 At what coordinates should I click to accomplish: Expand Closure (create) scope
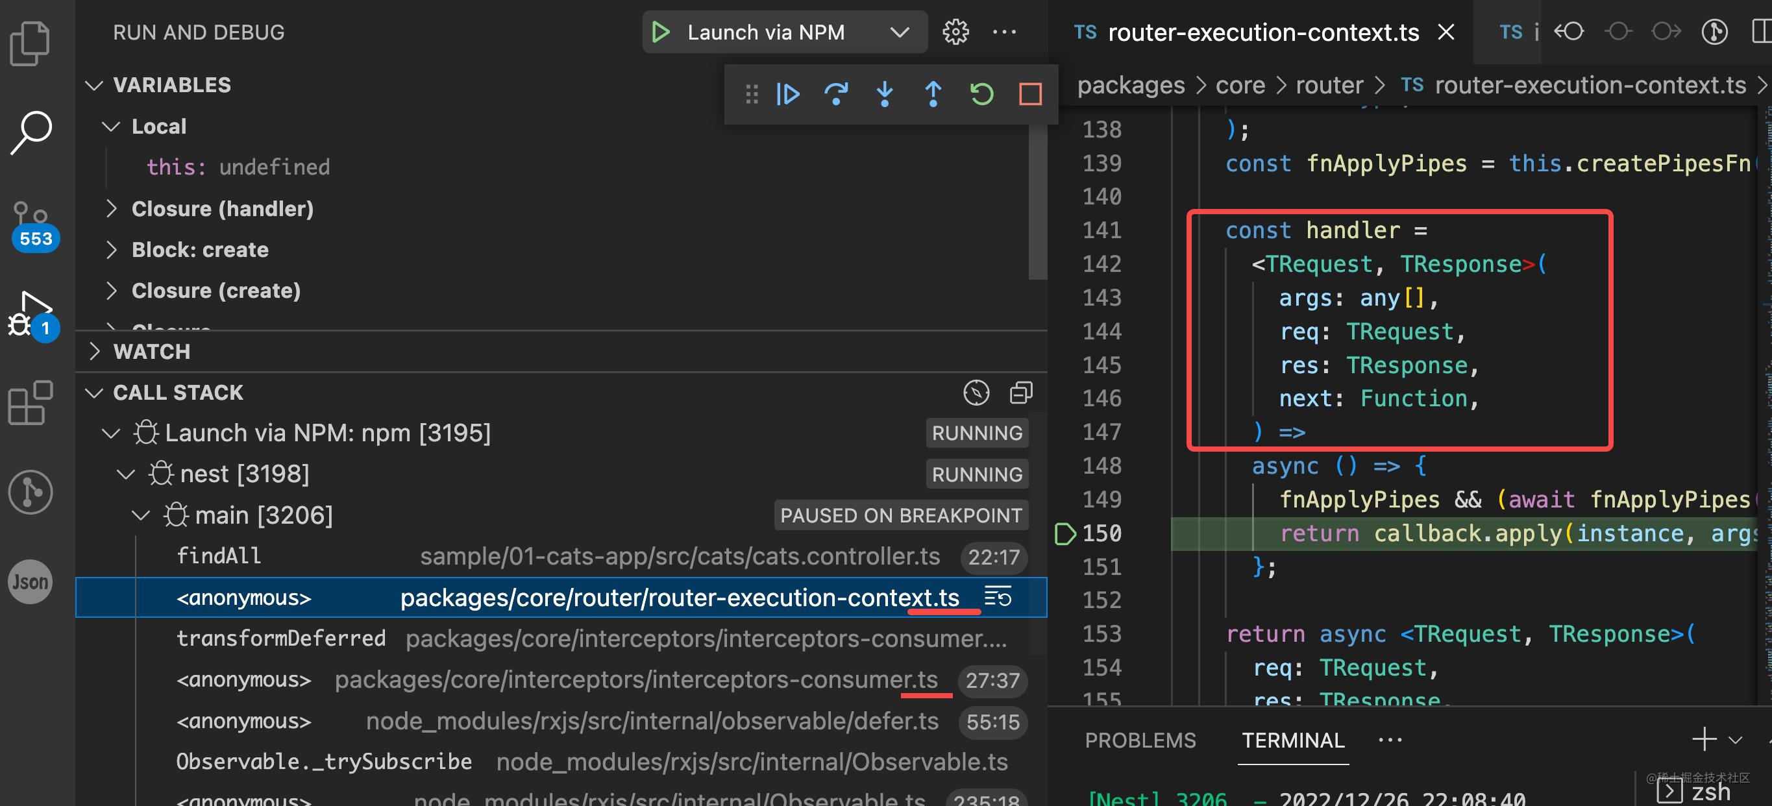click(112, 290)
